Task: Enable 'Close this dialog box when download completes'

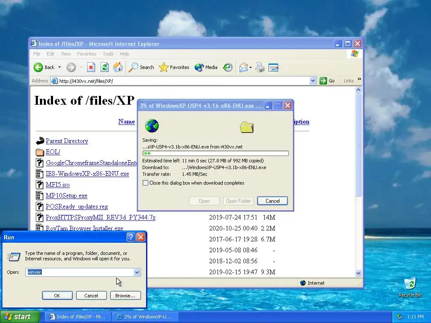Action: point(145,183)
